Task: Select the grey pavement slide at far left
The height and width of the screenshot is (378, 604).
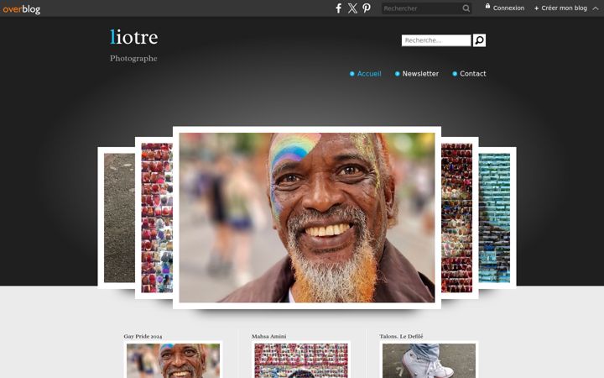Action: pos(117,218)
